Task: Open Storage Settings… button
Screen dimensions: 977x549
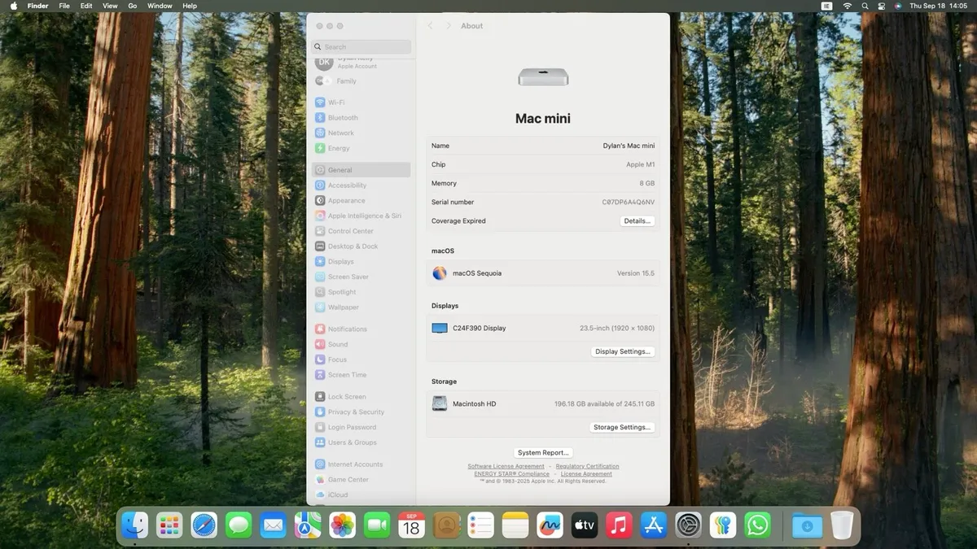Action: click(622, 427)
